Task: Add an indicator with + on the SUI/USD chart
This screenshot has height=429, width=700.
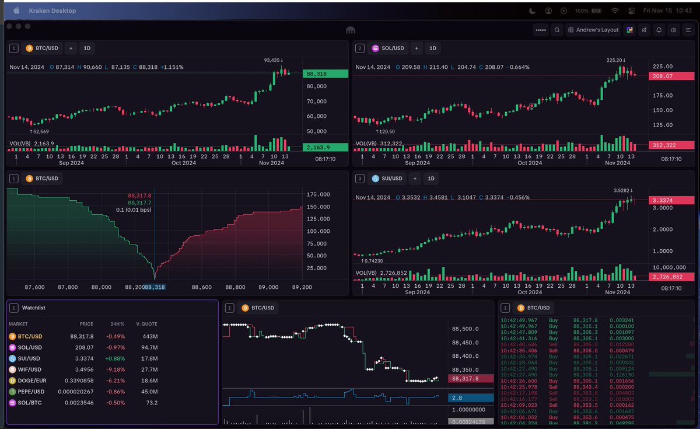Action: [415, 178]
